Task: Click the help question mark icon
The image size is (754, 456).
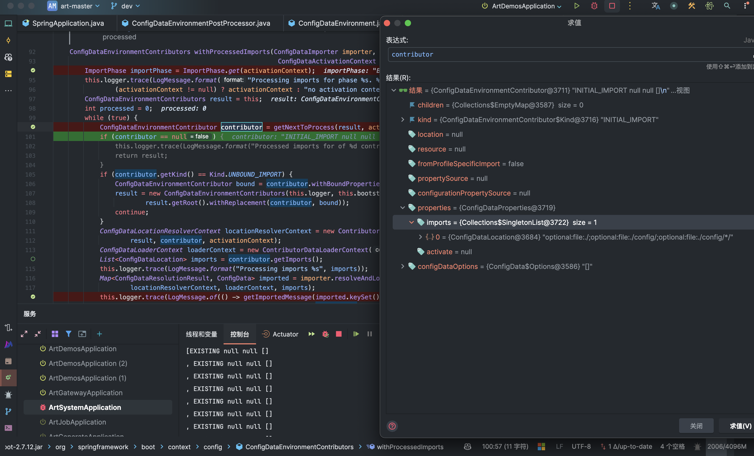Action: click(392, 426)
